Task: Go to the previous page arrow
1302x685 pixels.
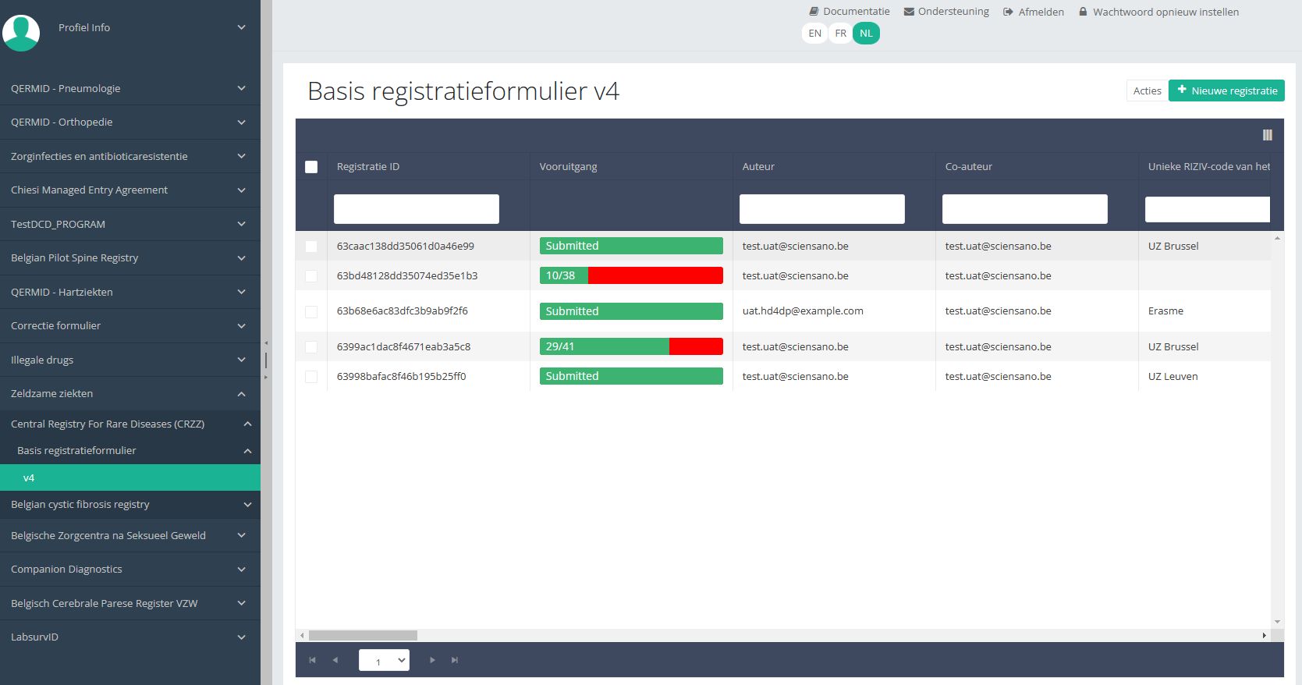Action: [335, 660]
